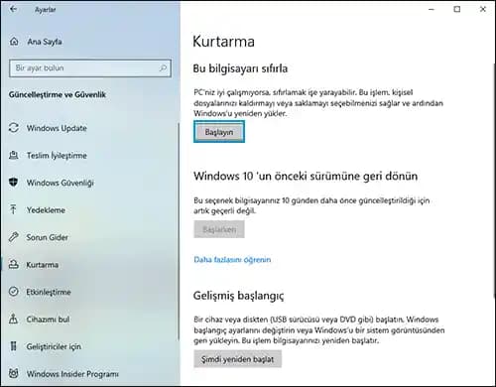Go back using the arrow icon
The image size is (496, 387).
[13, 9]
